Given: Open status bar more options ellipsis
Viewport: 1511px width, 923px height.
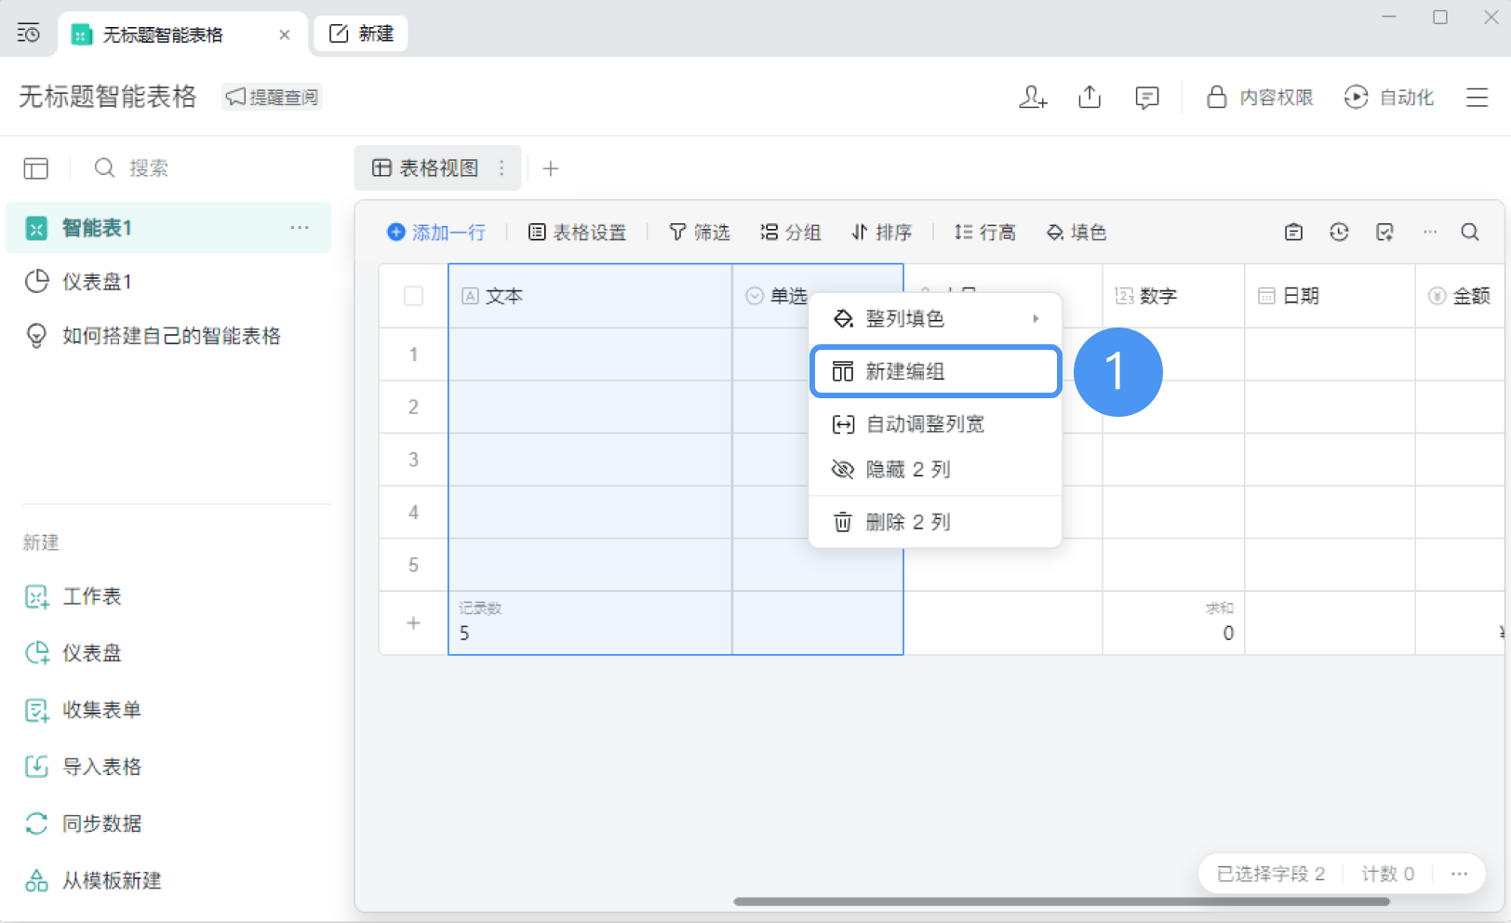Looking at the screenshot, I should coord(1459,874).
